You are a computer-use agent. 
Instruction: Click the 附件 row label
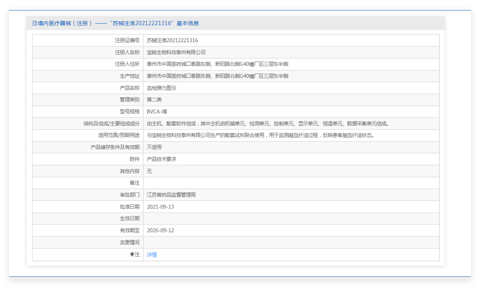coord(135,159)
